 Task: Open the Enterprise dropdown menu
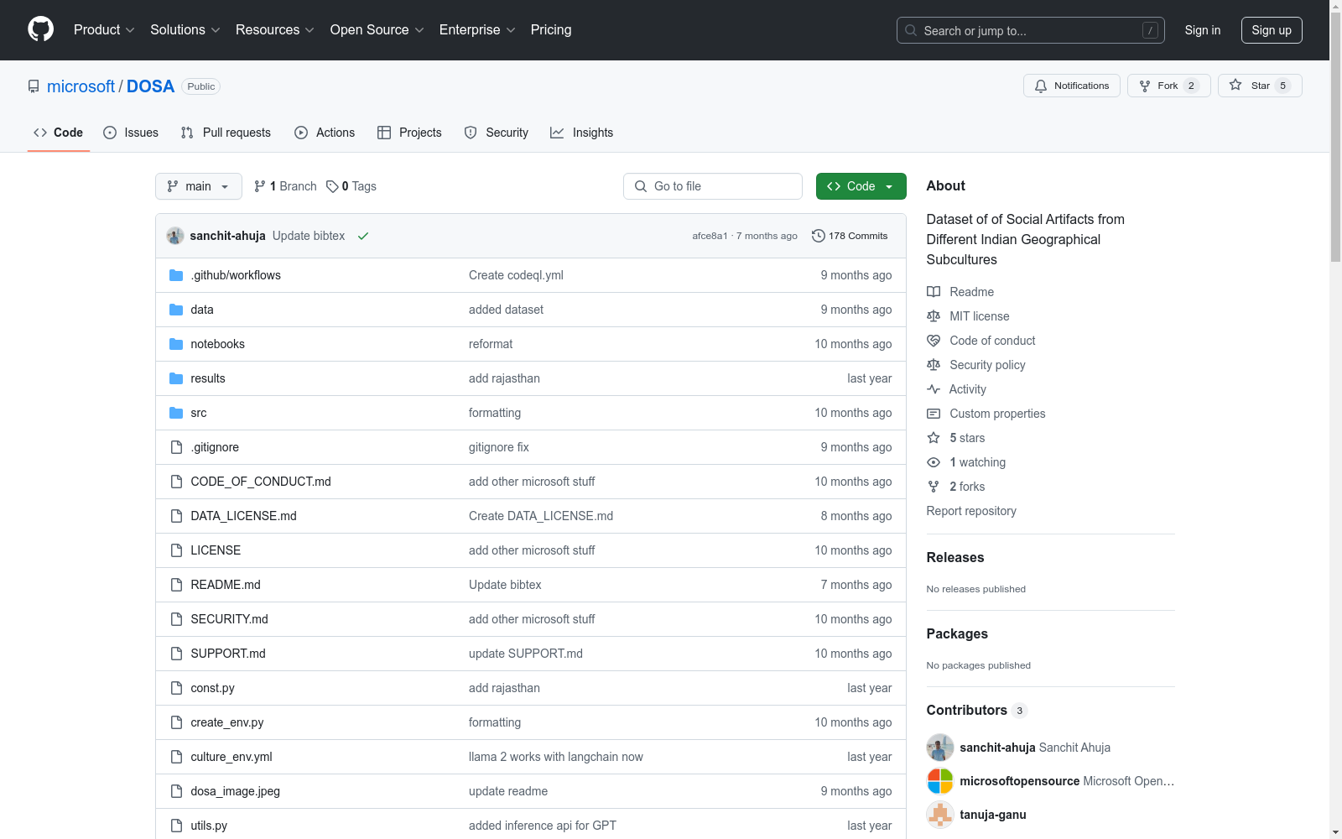(477, 30)
